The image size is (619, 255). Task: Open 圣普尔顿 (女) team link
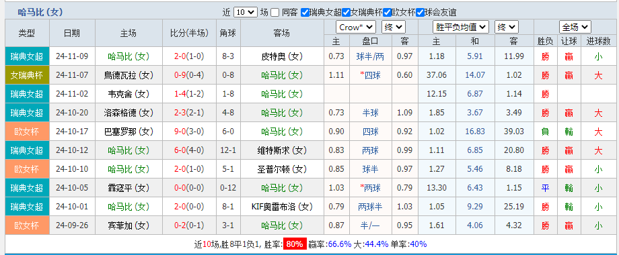click(x=282, y=169)
